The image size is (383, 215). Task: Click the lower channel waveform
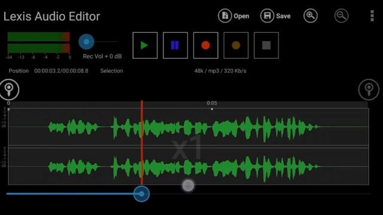[x=189, y=167]
